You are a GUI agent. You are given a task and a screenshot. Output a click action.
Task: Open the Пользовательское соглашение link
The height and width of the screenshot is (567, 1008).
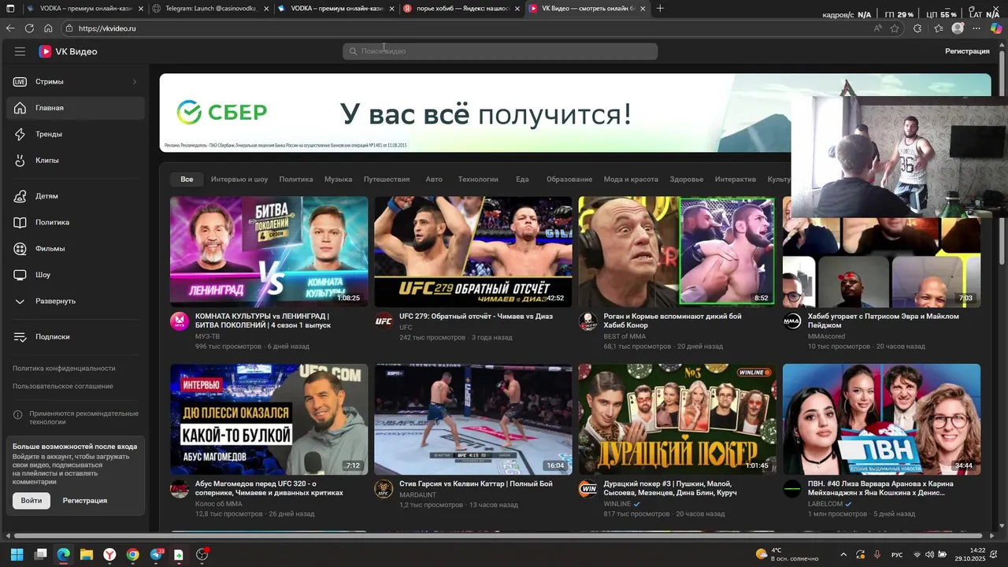(63, 387)
